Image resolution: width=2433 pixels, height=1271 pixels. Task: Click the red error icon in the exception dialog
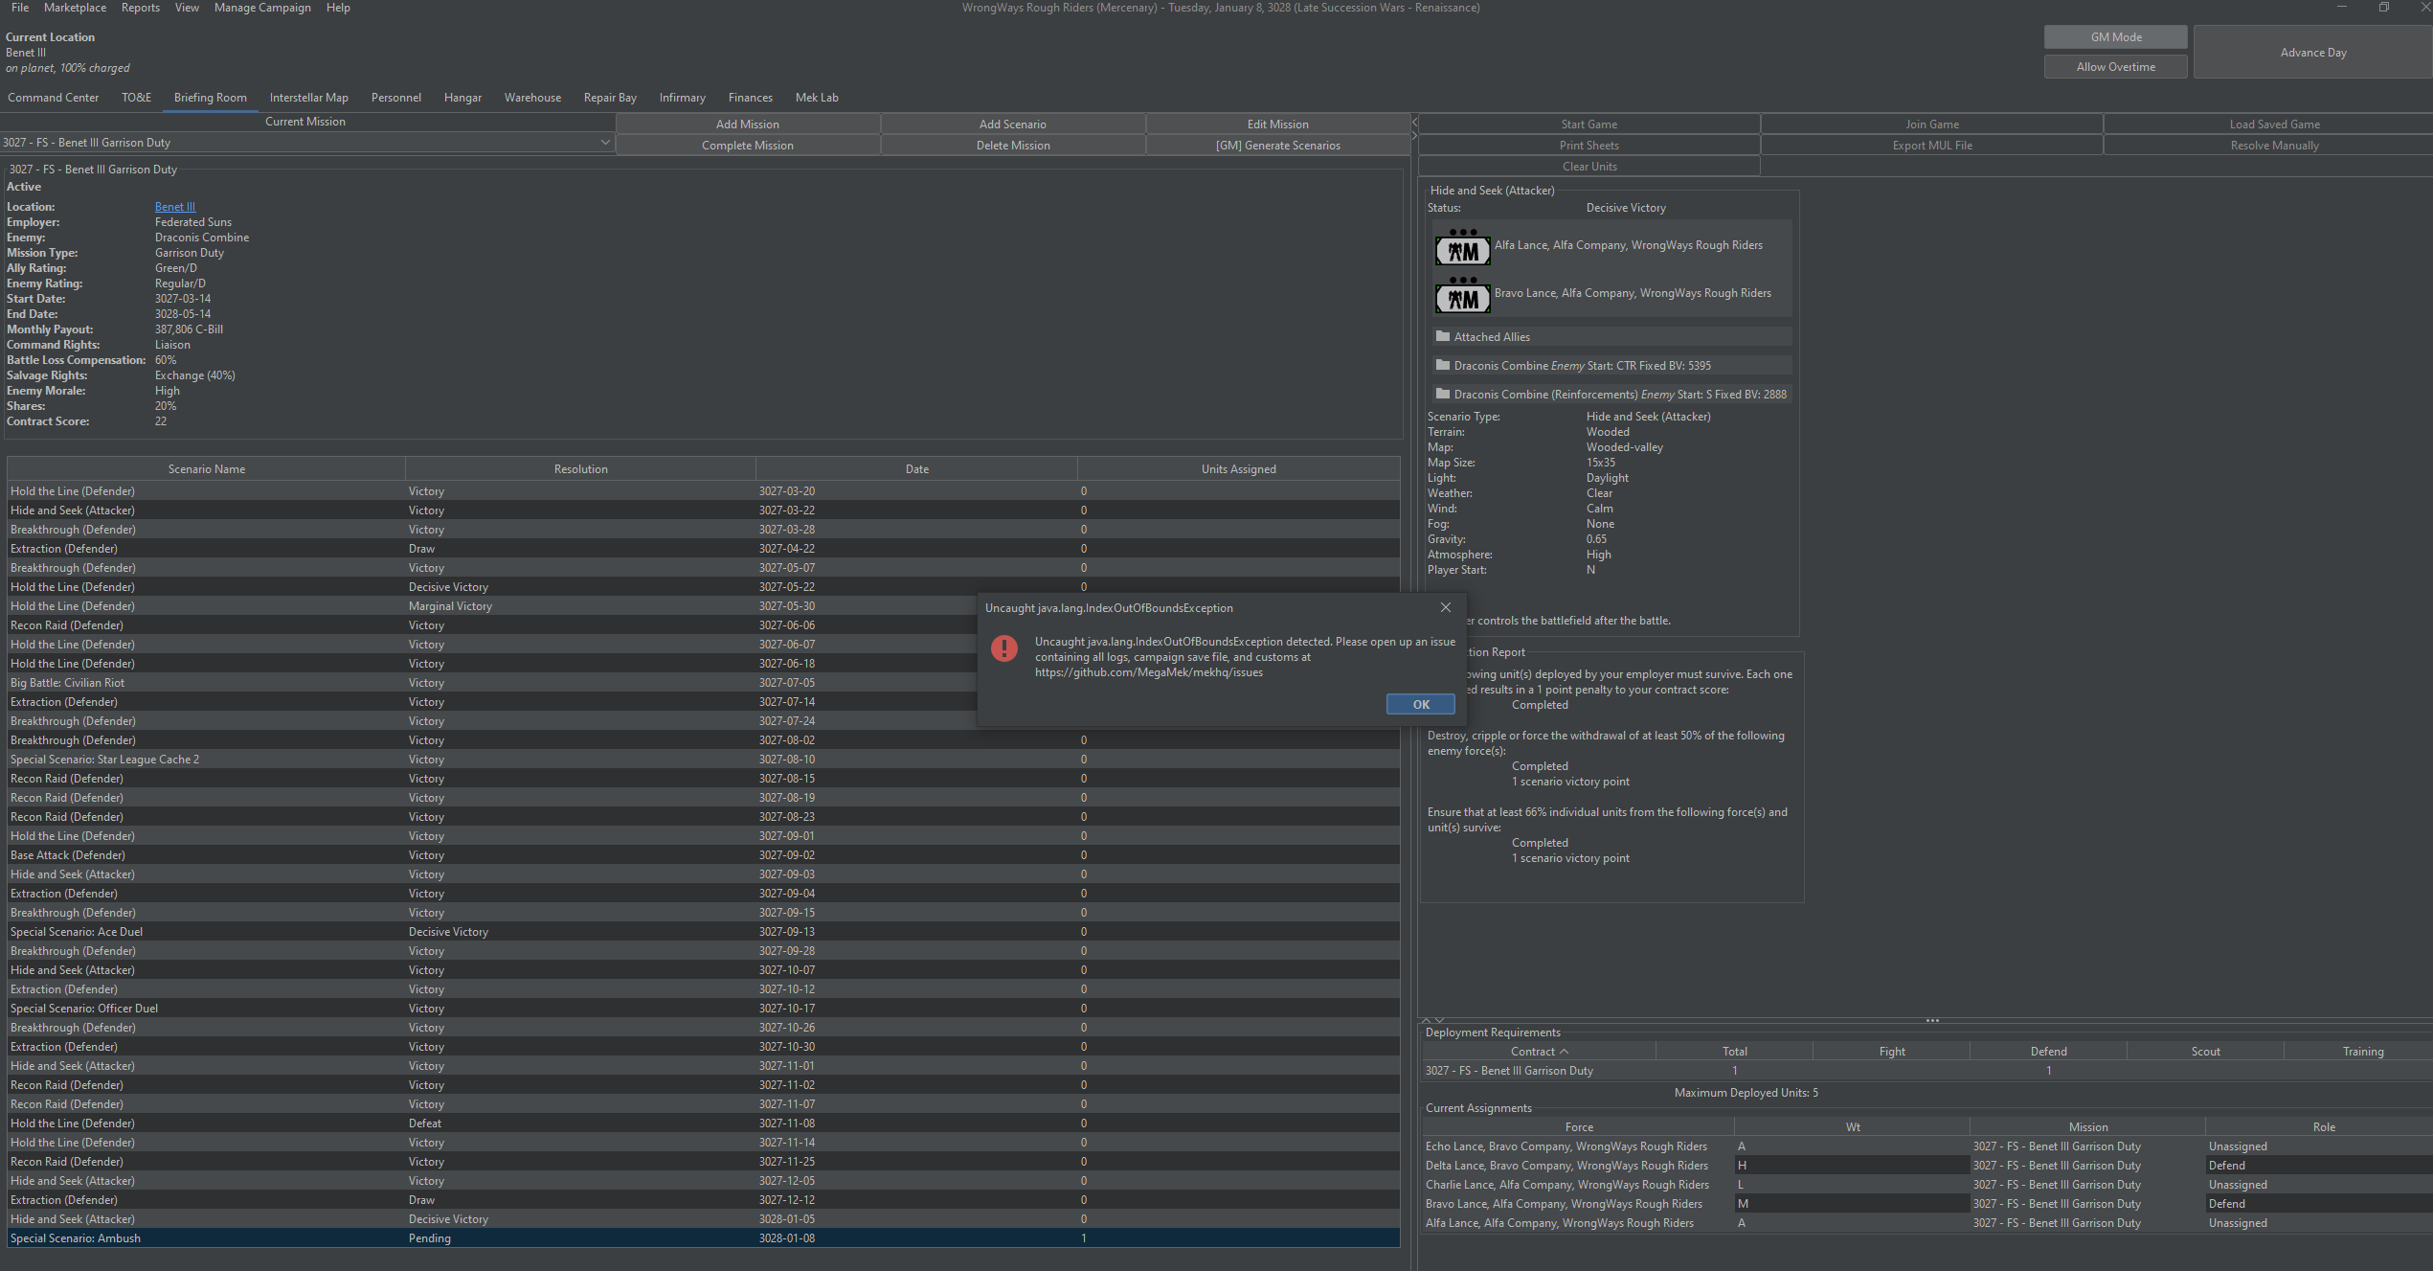(x=1004, y=648)
